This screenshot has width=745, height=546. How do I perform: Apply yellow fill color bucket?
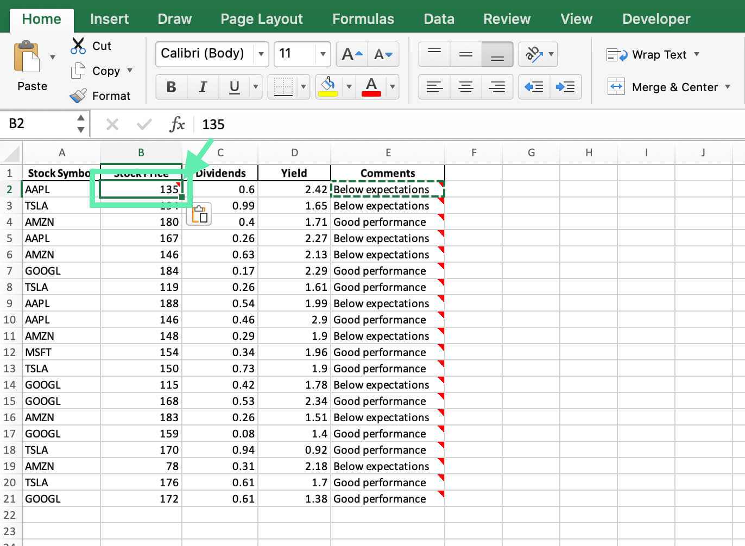pos(328,87)
